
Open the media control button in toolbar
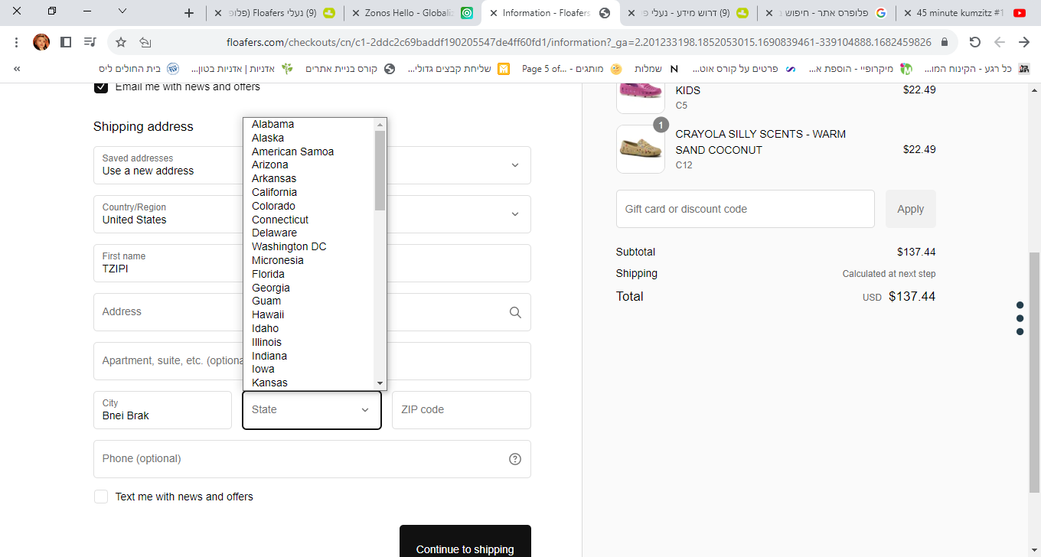90,42
